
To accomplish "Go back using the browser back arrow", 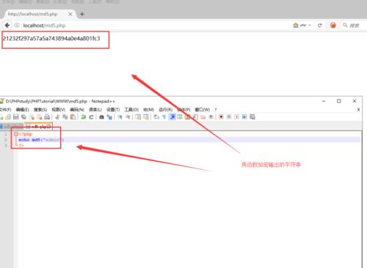I will (x=7, y=25).
